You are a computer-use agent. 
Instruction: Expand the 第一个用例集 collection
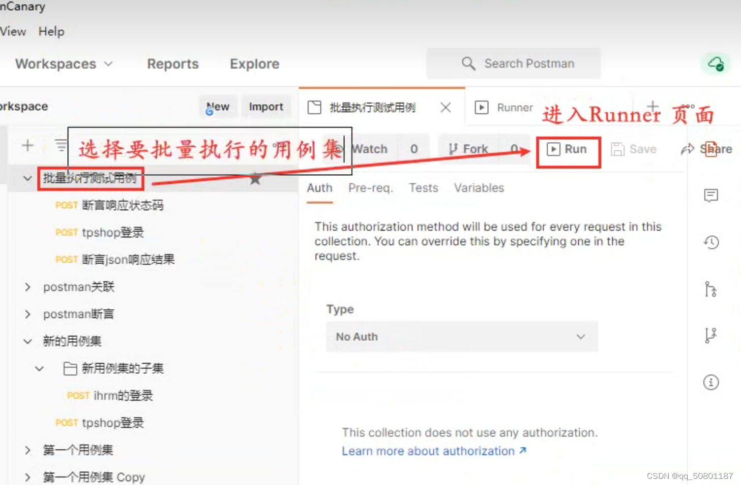pos(27,450)
